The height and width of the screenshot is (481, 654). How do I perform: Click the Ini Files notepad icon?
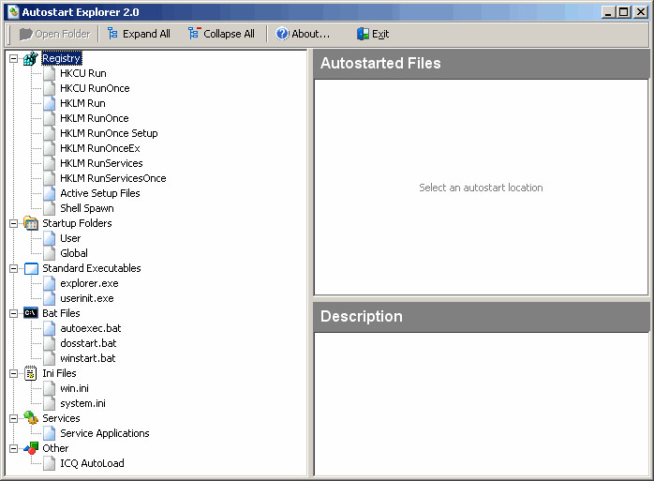tap(31, 373)
